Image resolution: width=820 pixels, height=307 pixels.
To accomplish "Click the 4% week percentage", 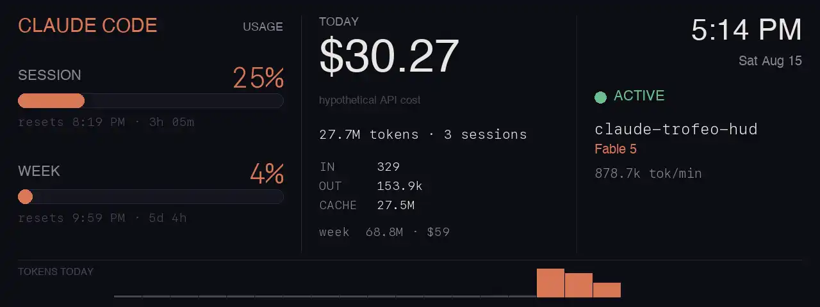I will point(266,174).
